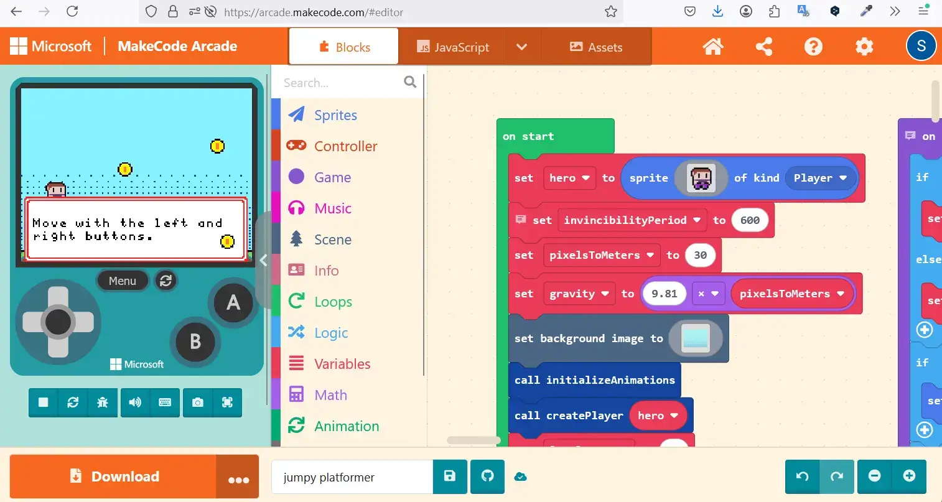This screenshot has width=942, height=502.
Task: Open the Home screen icon
Action: [713, 47]
